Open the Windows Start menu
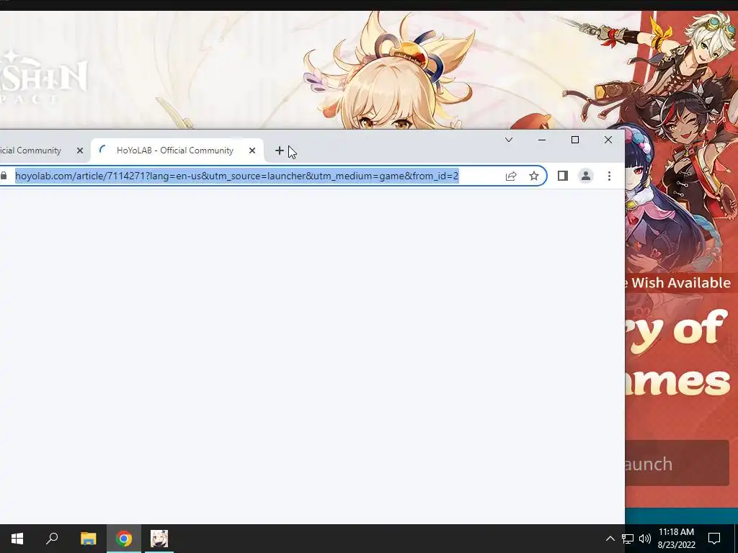This screenshot has width=738, height=553. click(17, 539)
